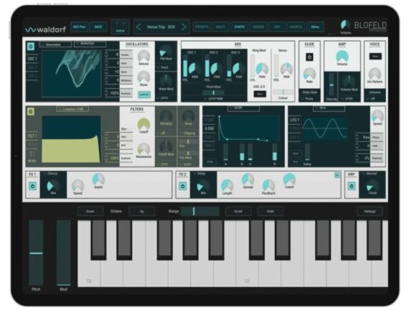Enable the FX 1 power button

pos(32,186)
